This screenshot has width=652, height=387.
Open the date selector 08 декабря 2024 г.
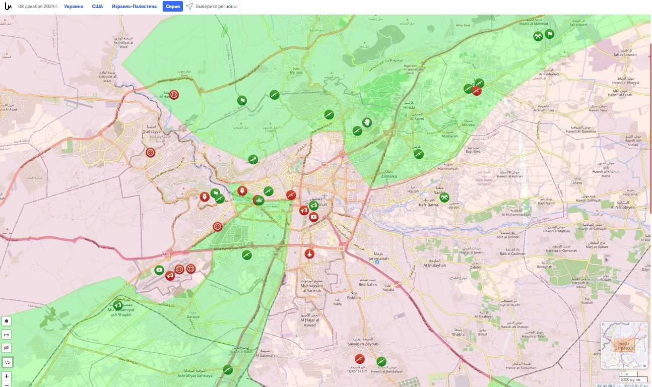pos(38,7)
